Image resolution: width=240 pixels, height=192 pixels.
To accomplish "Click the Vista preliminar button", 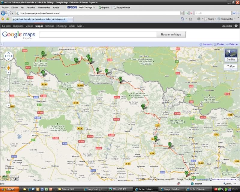I will pyautogui.click(x=121, y=7).
